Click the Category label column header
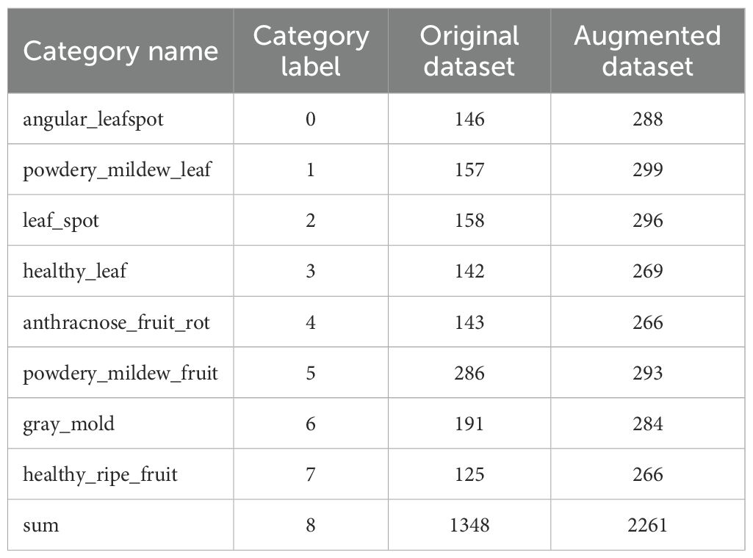The width and height of the screenshot is (753, 558). pyautogui.click(x=311, y=51)
